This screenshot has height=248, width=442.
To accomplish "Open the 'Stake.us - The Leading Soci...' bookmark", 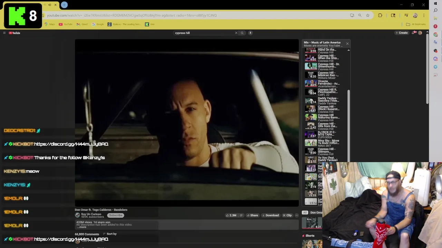I will 124,24.
